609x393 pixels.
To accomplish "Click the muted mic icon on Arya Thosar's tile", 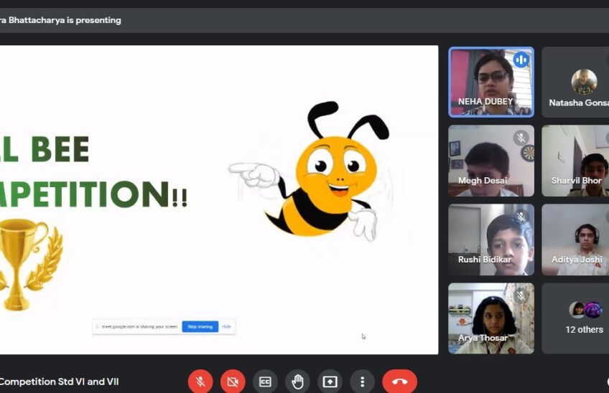I will point(521,295).
